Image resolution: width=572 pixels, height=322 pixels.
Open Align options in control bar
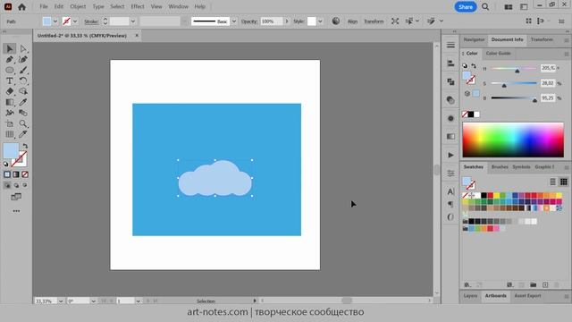pos(352,21)
